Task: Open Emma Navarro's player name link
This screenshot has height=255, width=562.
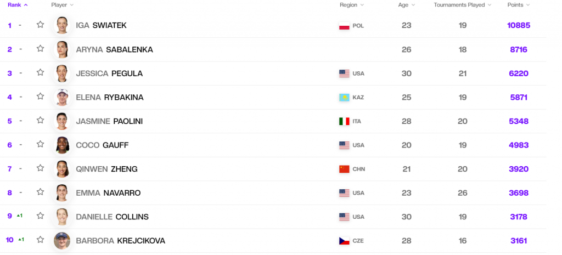Action: point(108,193)
